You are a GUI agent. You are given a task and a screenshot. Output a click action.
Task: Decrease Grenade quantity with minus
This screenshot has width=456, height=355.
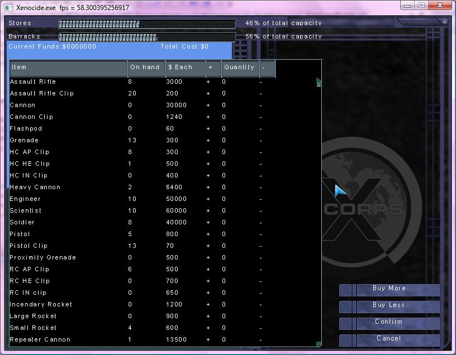(260, 140)
